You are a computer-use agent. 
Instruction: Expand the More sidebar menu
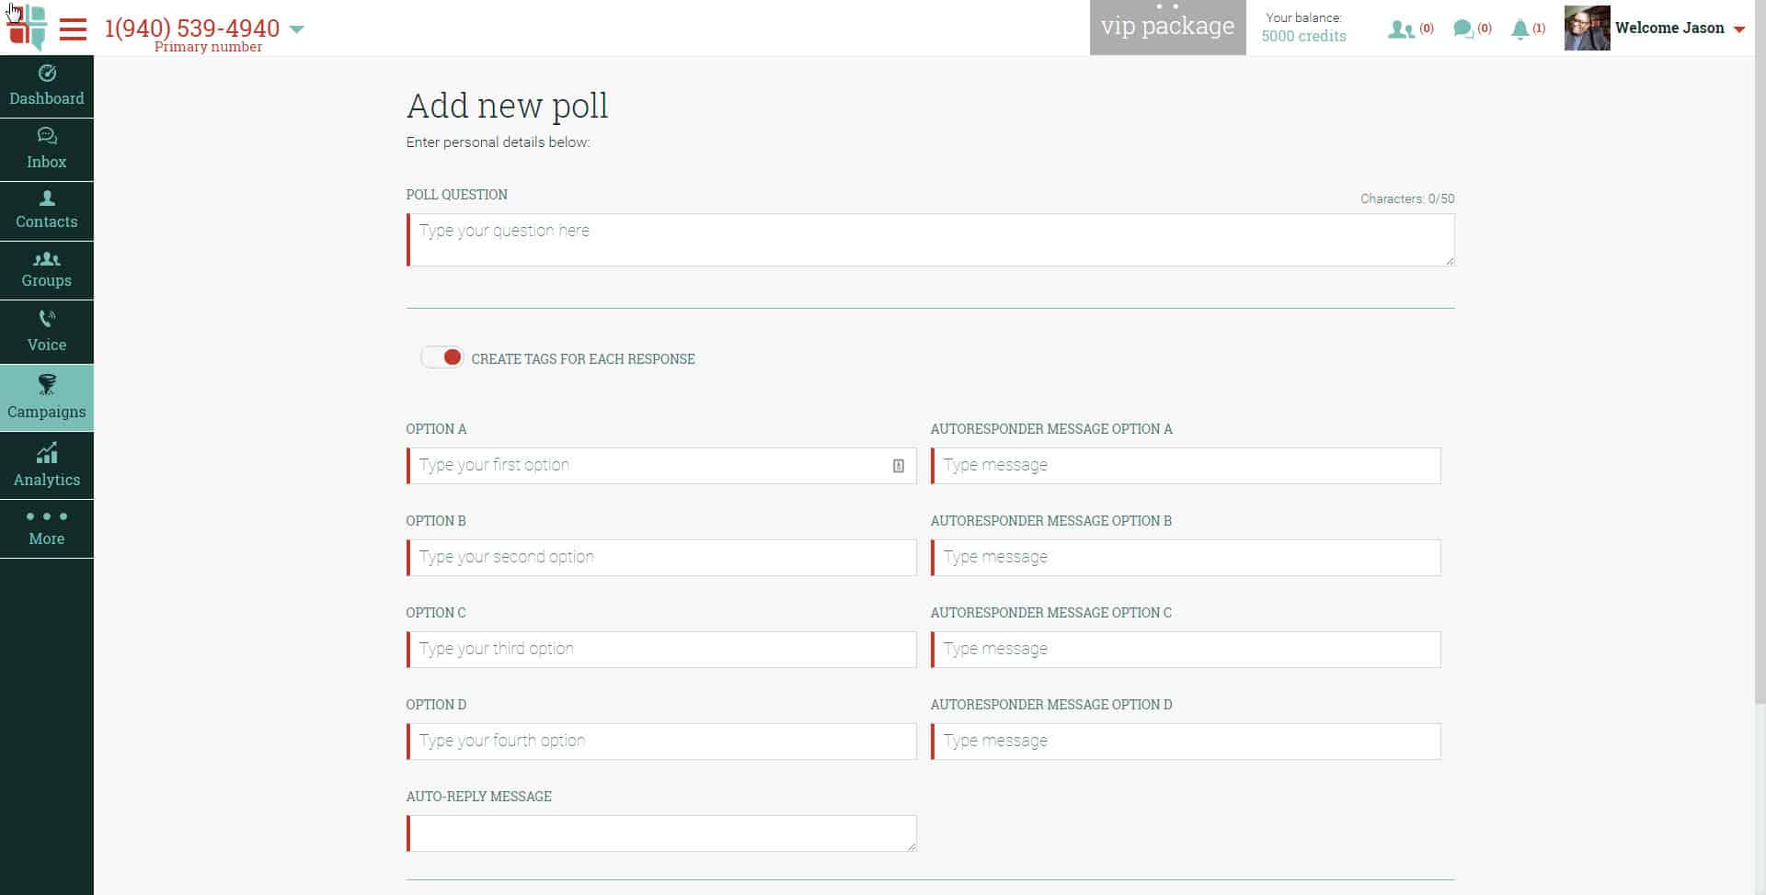tap(47, 528)
